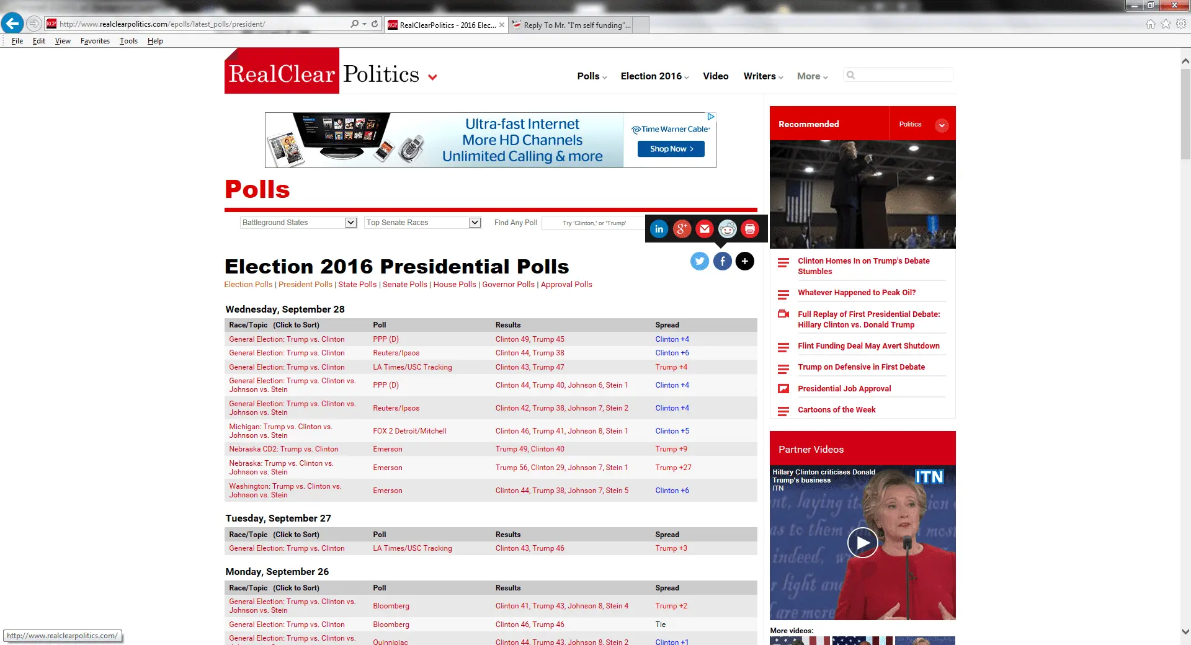Expand the Recommended Politics category chevron

coord(942,125)
